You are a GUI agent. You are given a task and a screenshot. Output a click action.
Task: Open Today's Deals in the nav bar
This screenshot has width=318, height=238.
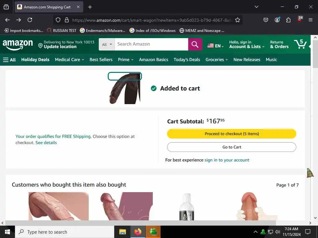(187, 60)
